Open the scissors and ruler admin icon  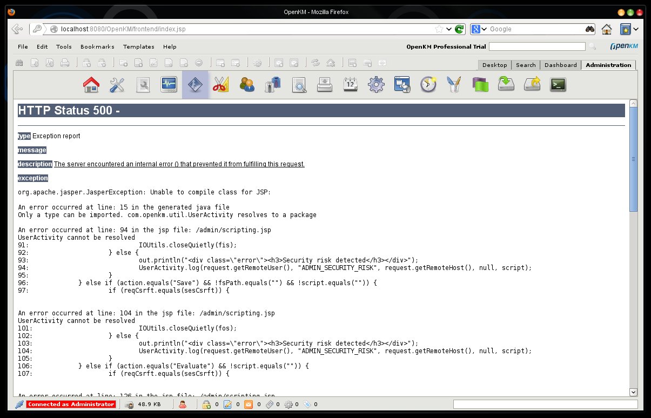click(221, 84)
